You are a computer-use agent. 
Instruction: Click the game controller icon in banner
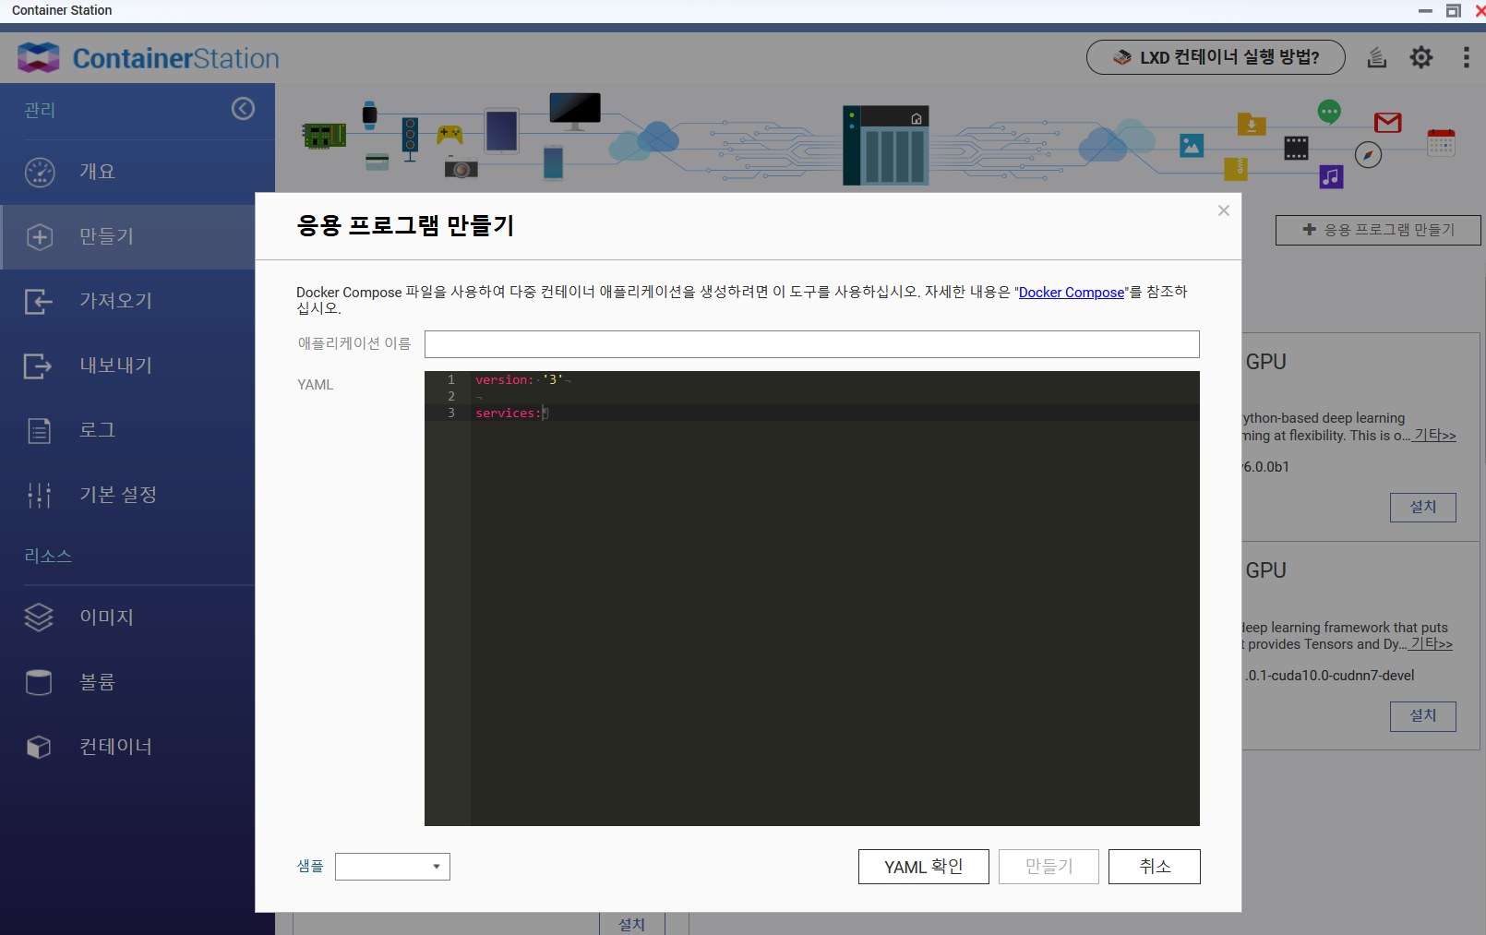[449, 135]
